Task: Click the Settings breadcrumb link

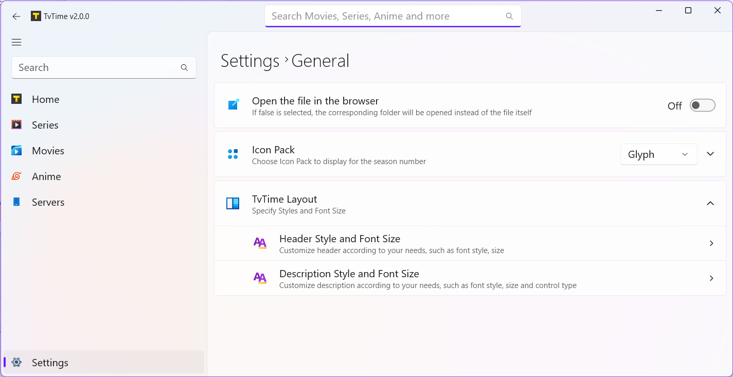Action: coord(250,61)
